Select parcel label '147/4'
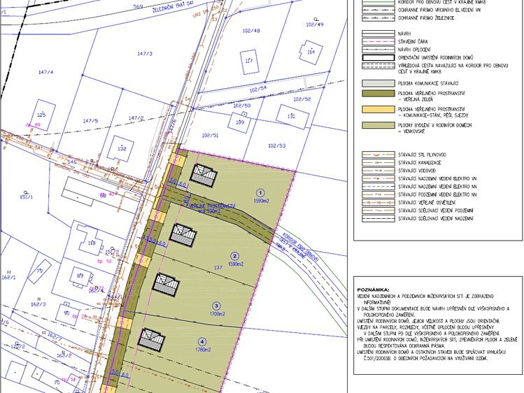The height and width of the screenshot is (393, 524). tap(45, 72)
